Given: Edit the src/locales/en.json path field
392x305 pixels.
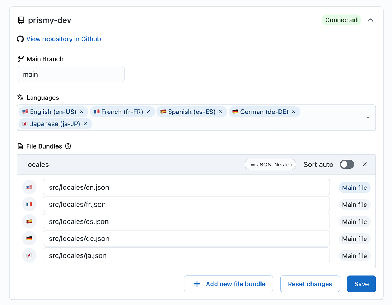Looking at the screenshot, I should pos(186,187).
